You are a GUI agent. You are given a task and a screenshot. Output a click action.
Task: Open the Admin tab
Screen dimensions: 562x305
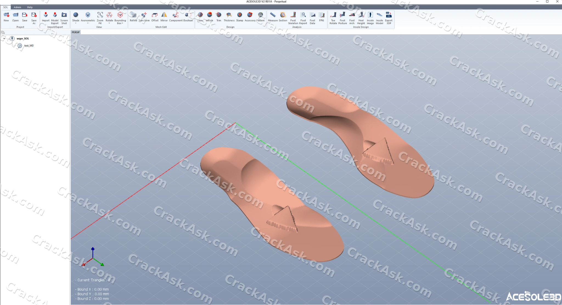tap(18, 7)
